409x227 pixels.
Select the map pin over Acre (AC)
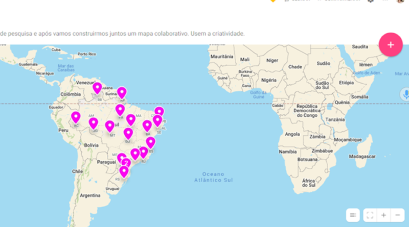pos(76,117)
